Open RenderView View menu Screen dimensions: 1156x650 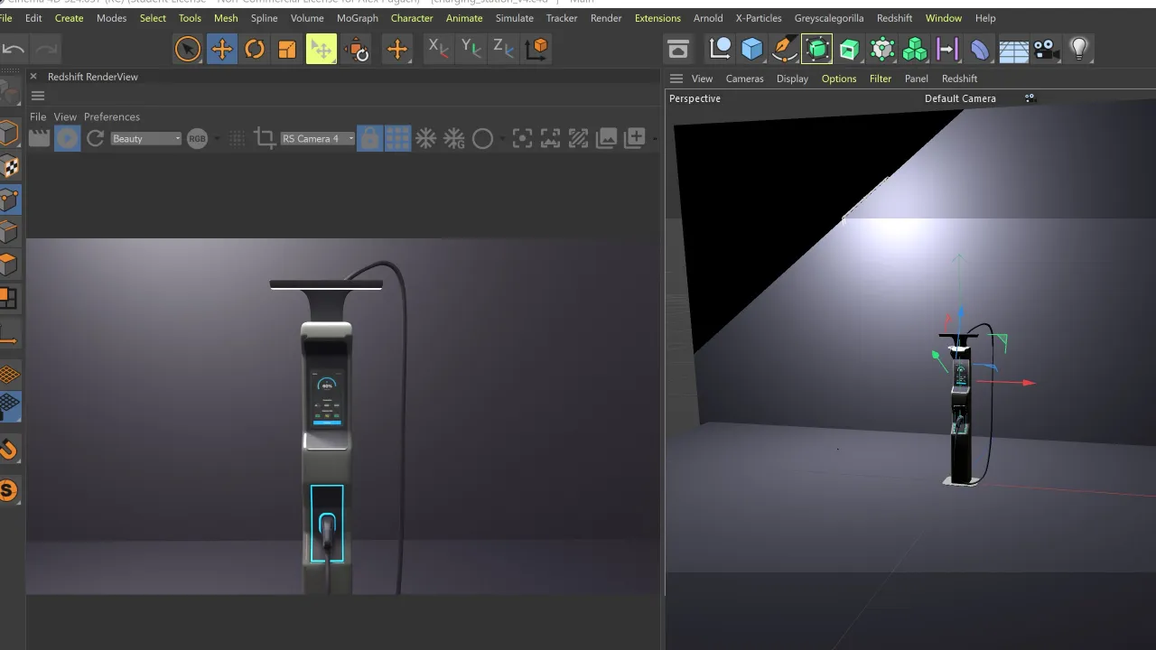pos(65,116)
